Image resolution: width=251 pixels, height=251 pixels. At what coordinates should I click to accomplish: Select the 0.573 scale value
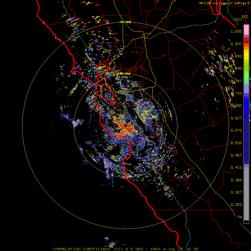click(x=236, y=131)
